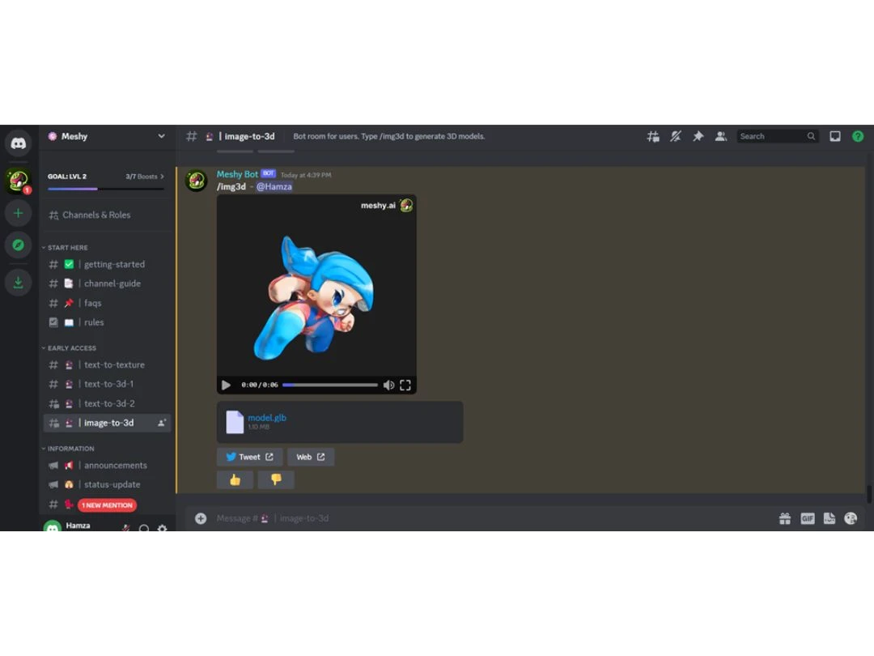The width and height of the screenshot is (874, 656).
Task: Open the GIF picker icon
Action: point(807,519)
